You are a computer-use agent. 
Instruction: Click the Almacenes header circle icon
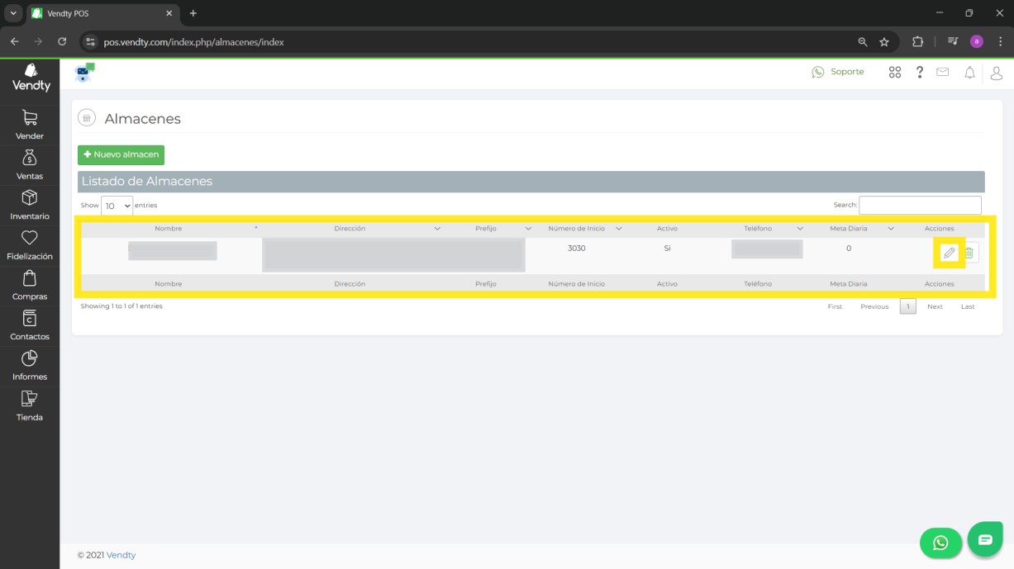pos(87,118)
